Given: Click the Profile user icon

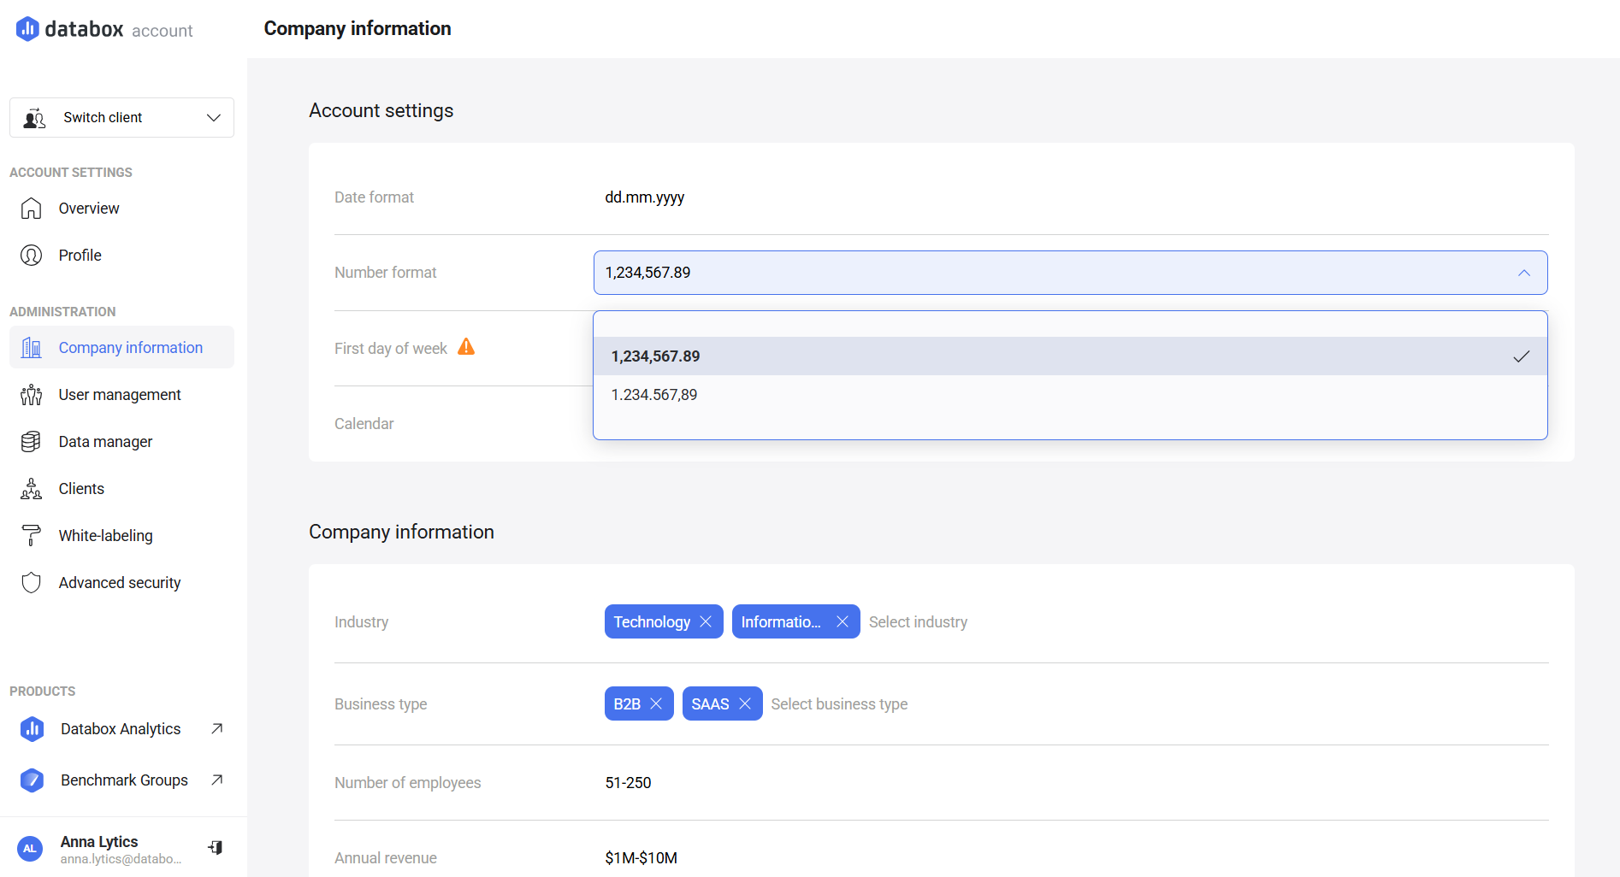Looking at the screenshot, I should (x=32, y=256).
